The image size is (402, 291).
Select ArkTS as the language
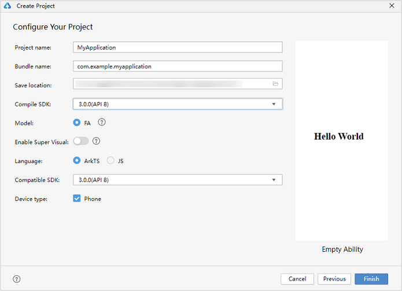click(x=77, y=161)
